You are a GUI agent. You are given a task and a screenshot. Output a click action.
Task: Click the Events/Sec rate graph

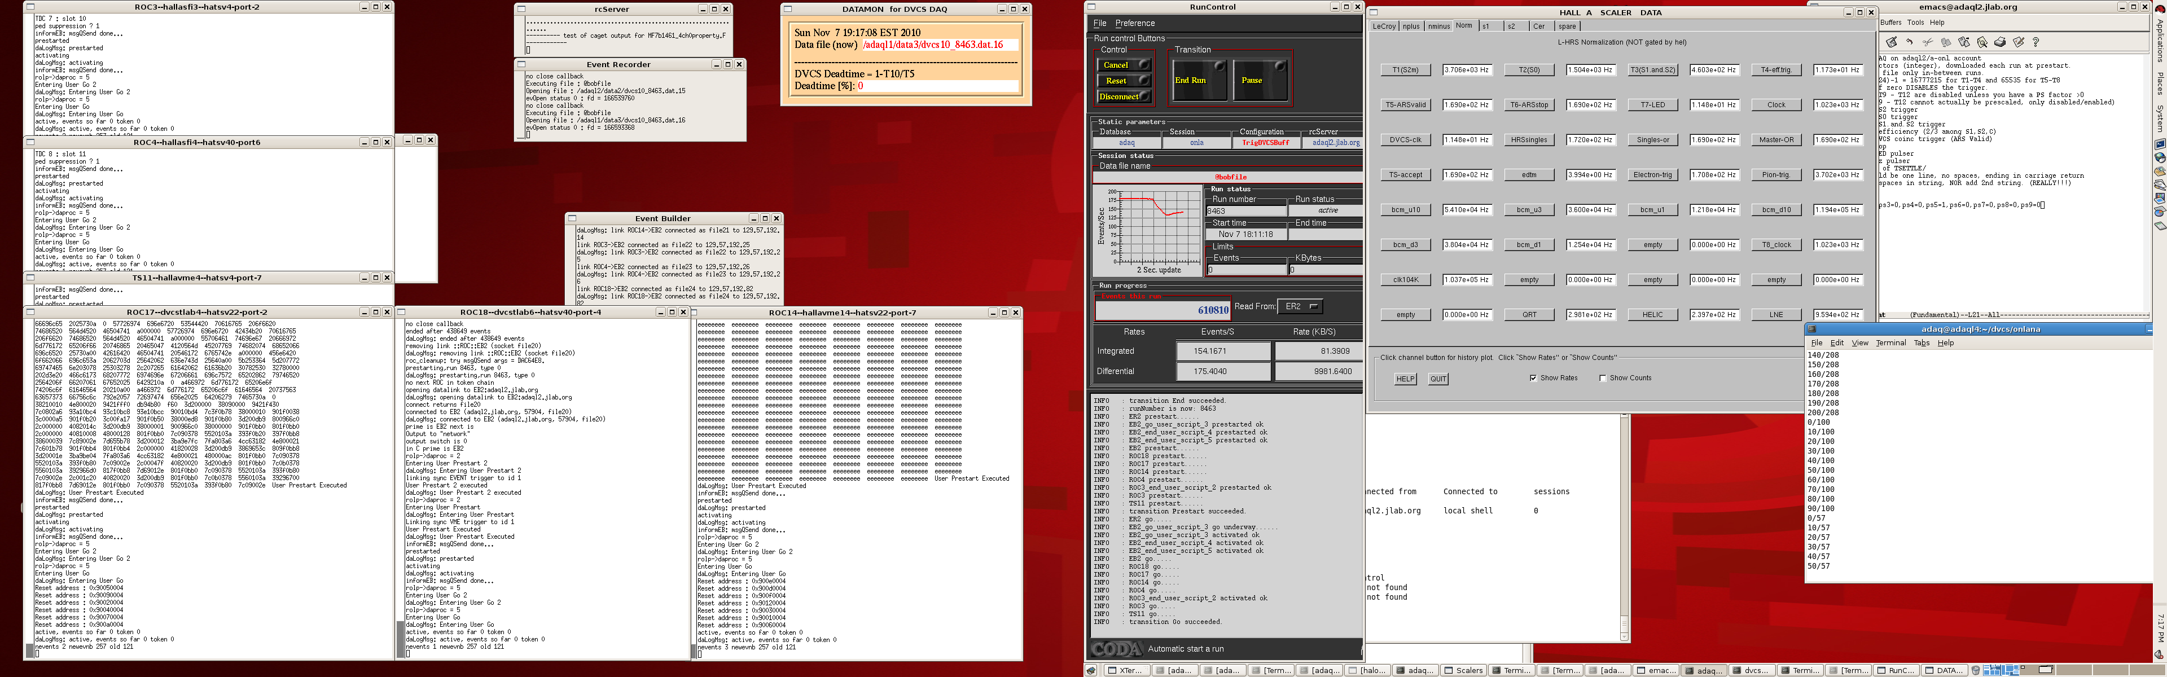coord(1148,231)
